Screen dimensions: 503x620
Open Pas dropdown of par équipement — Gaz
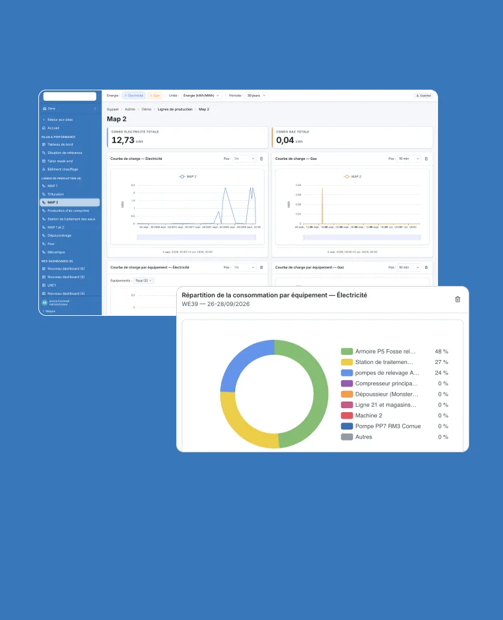(409, 267)
